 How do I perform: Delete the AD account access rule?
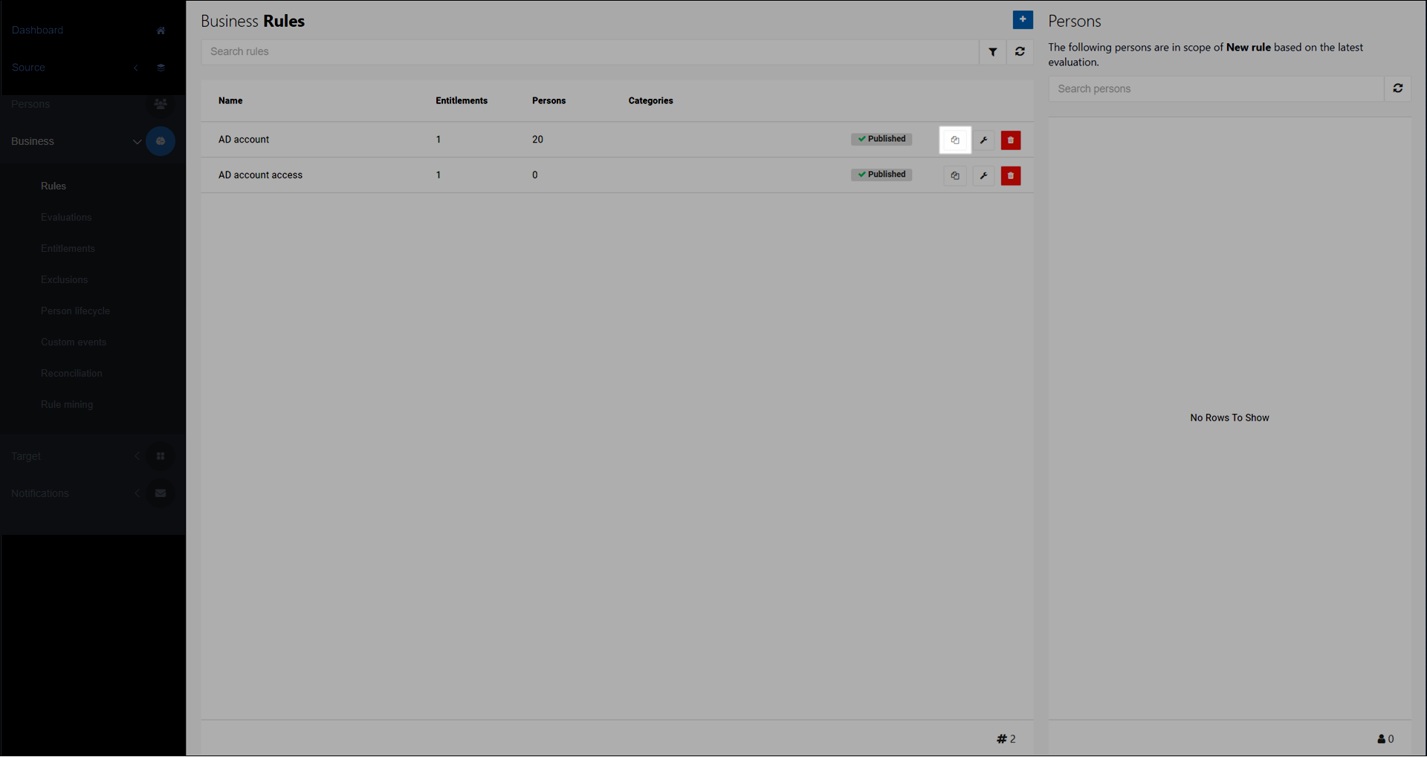(1010, 176)
